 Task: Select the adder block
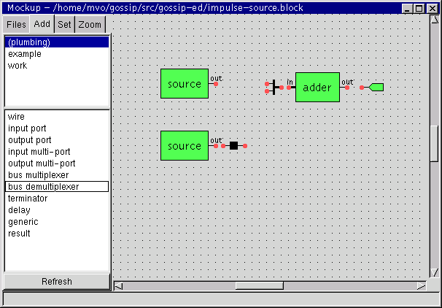317,87
